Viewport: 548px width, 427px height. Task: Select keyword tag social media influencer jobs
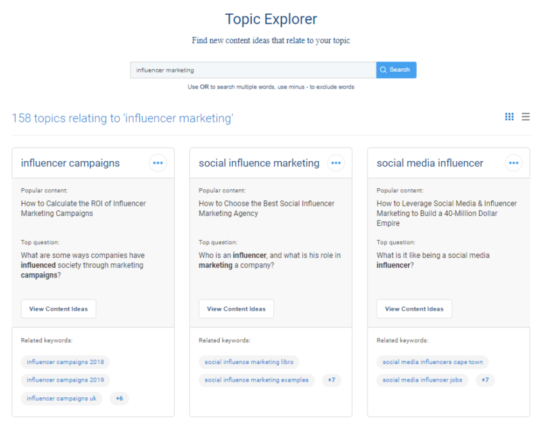(422, 380)
